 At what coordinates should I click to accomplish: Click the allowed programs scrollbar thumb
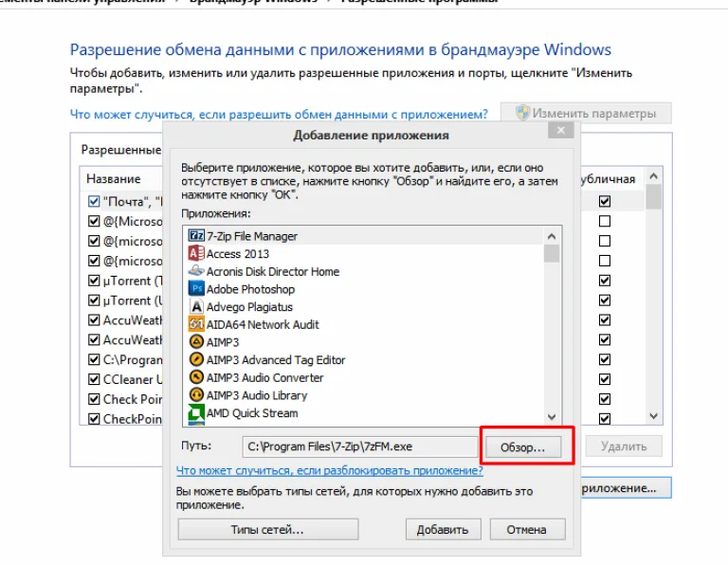(654, 197)
